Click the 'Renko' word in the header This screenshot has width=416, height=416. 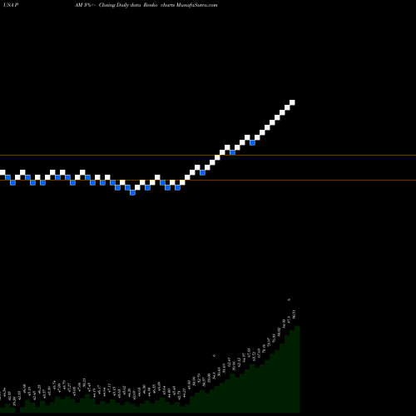pyautogui.click(x=151, y=5)
